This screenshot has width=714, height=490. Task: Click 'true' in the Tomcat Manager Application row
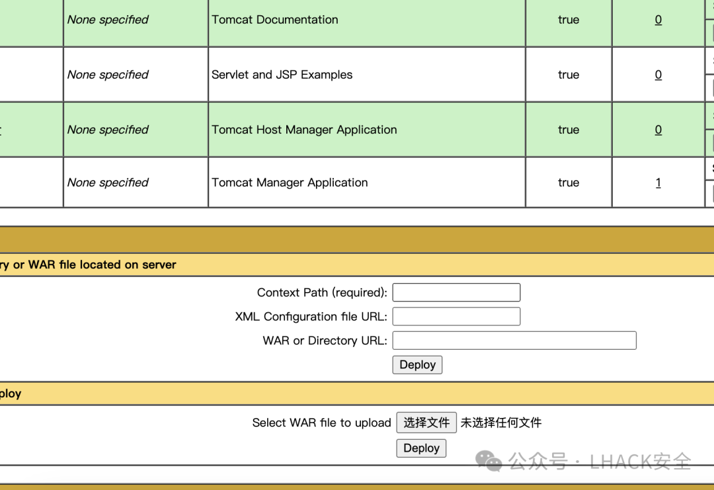click(569, 183)
